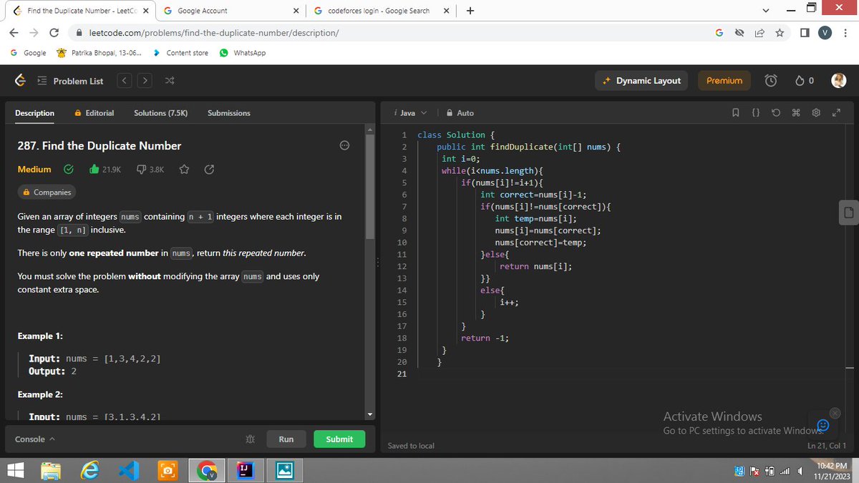The image size is (859, 483).
Task: Expand the Console panel
Action: click(x=34, y=439)
